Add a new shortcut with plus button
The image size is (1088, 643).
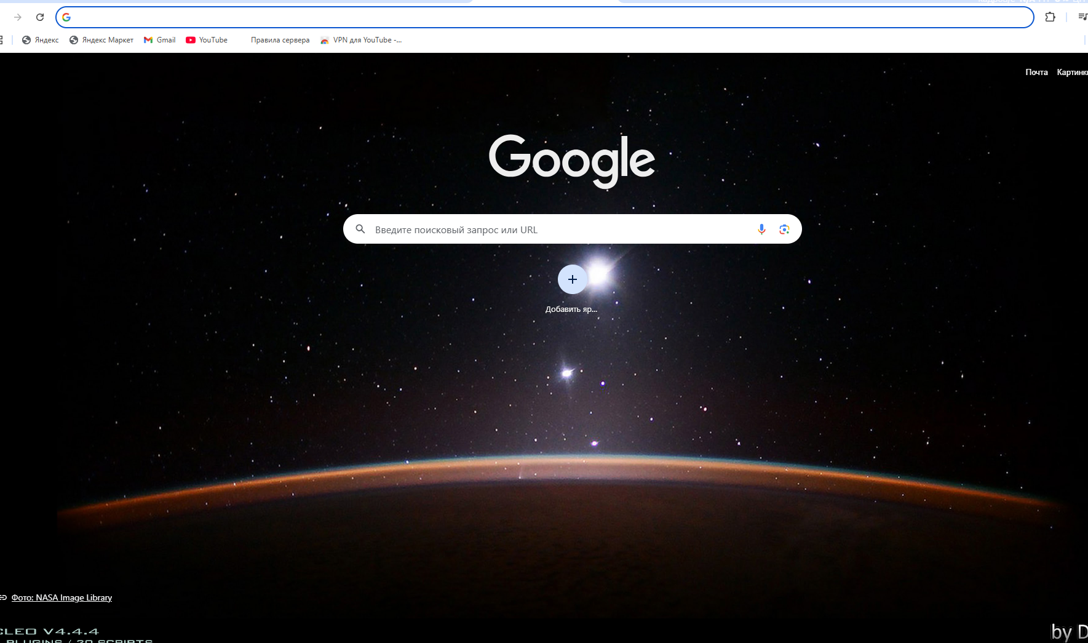pos(572,279)
